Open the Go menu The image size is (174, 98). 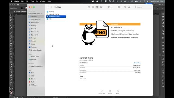(x=37, y=1)
